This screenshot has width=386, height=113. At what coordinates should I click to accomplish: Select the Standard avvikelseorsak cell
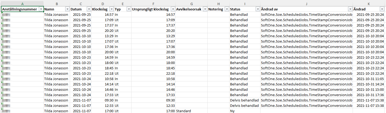point(191,111)
